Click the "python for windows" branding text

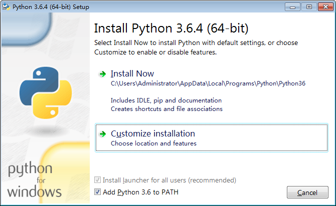coord(35,180)
